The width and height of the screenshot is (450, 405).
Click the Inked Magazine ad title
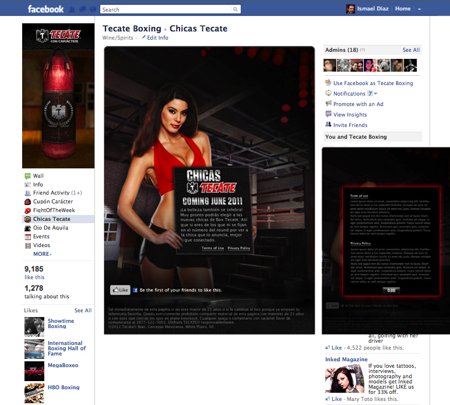(x=346, y=360)
